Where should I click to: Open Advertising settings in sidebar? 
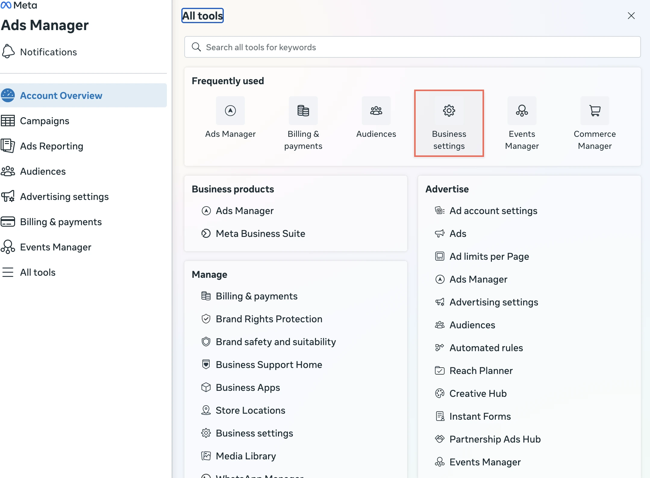83,196
